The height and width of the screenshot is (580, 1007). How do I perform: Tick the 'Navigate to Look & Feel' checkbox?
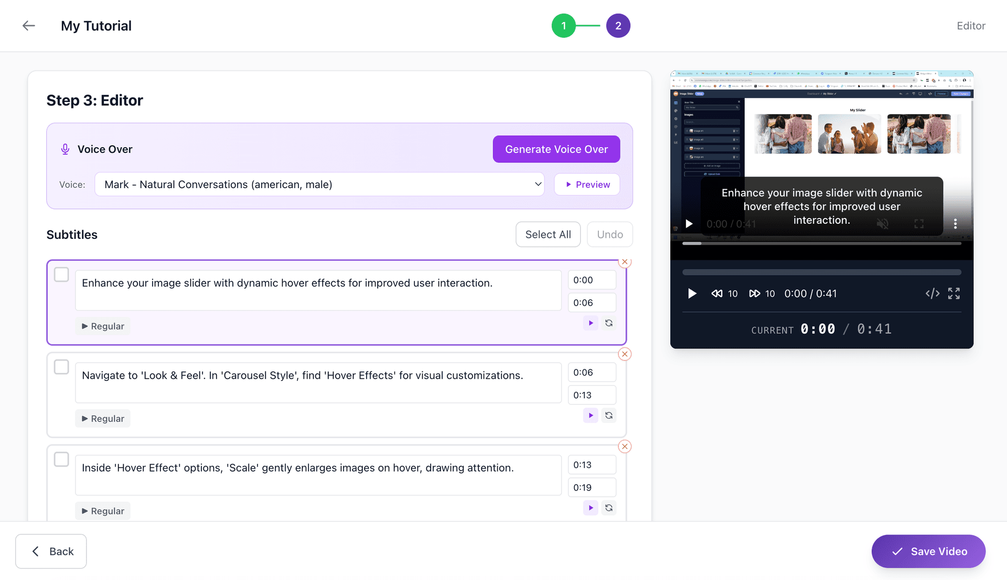pos(61,367)
